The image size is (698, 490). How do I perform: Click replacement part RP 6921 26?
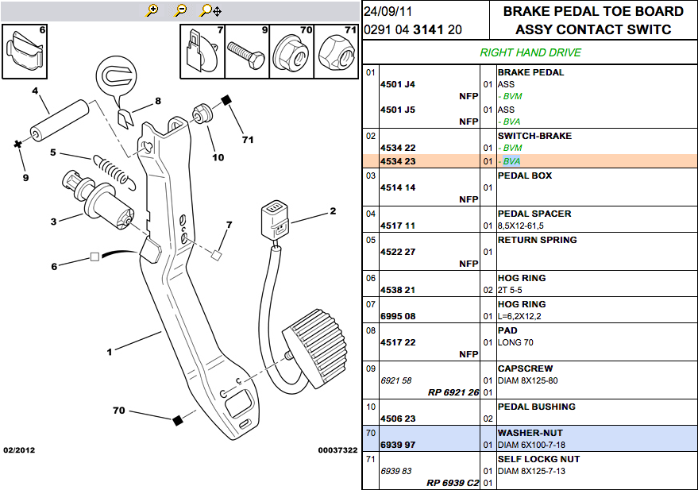[453, 392]
